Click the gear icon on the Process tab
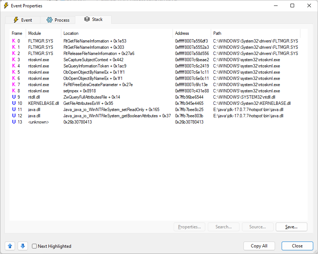318x254 pixels. pyautogui.click(x=48, y=20)
